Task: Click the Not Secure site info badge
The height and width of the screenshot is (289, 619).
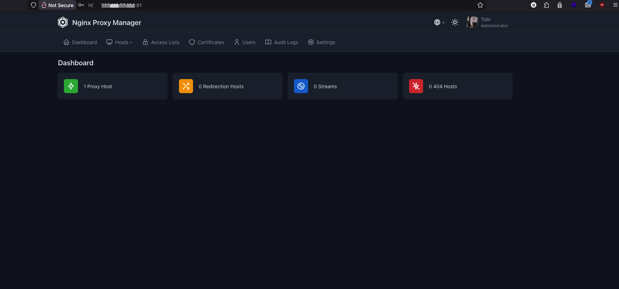Action: (58, 5)
